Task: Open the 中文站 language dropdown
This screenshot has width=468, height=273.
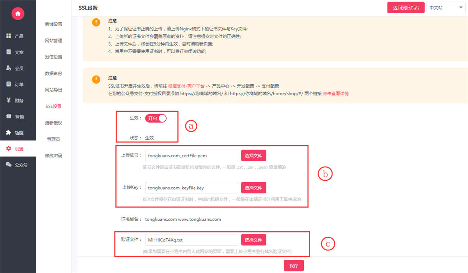Action: pos(446,7)
